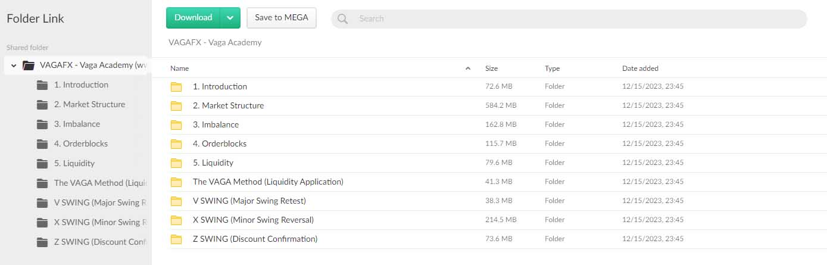Click the green Download button
The width and height of the screenshot is (827, 265).
click(194, 18)
